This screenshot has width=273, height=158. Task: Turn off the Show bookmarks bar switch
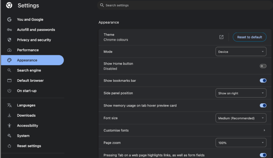click(263, 80)
